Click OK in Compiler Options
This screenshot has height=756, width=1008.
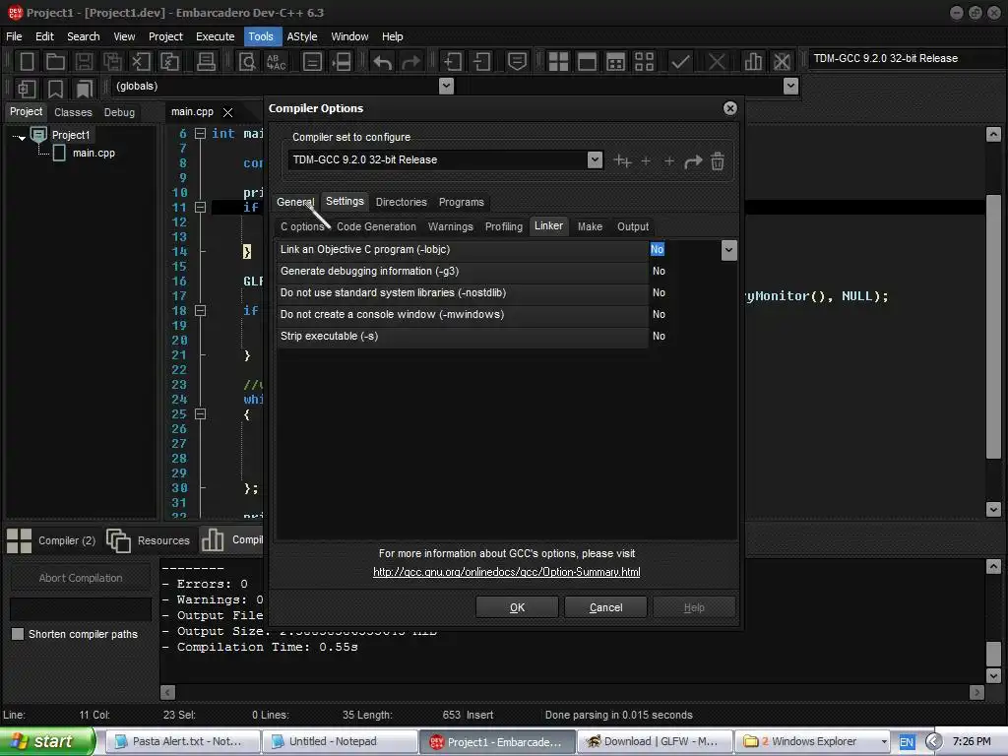click(x=517, y=607)
